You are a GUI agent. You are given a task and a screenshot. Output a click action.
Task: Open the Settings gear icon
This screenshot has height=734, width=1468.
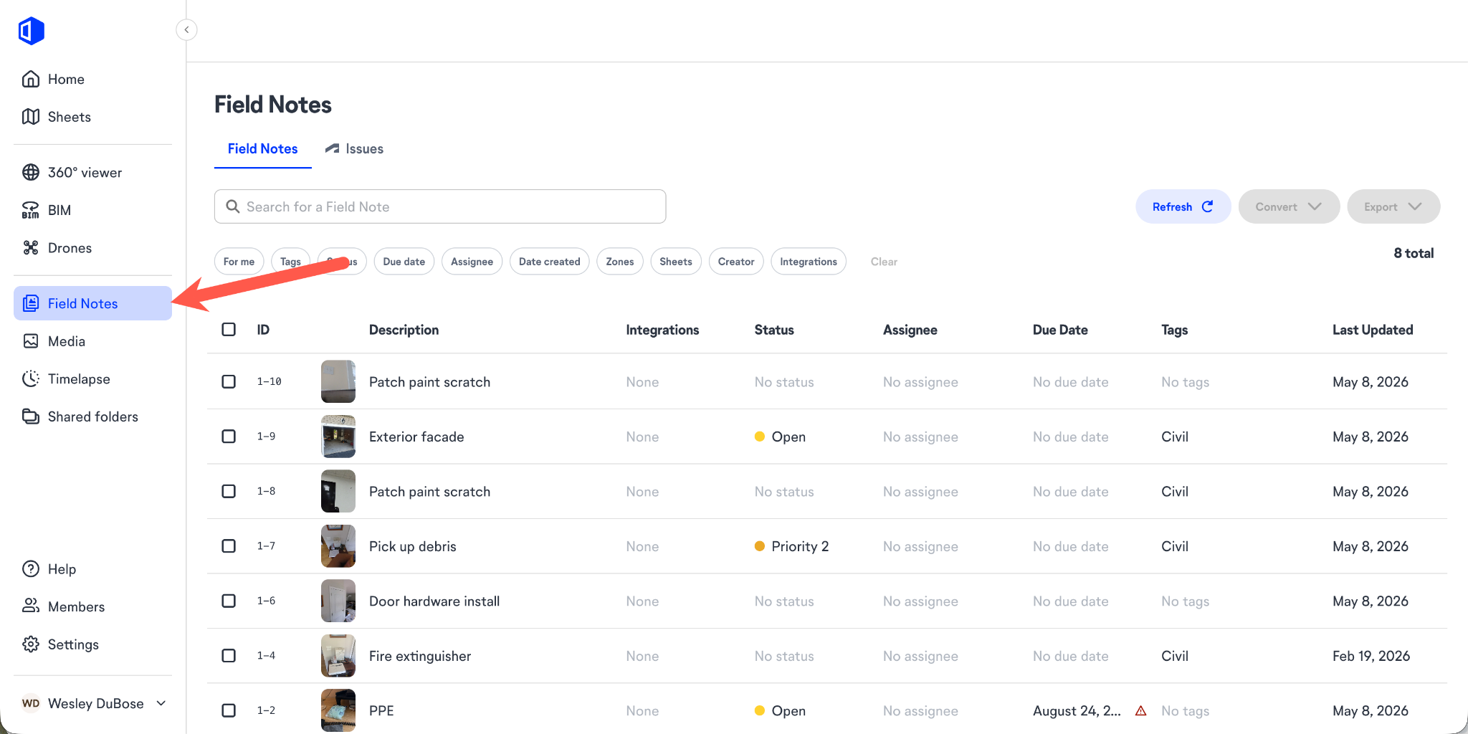coord(31,644)
